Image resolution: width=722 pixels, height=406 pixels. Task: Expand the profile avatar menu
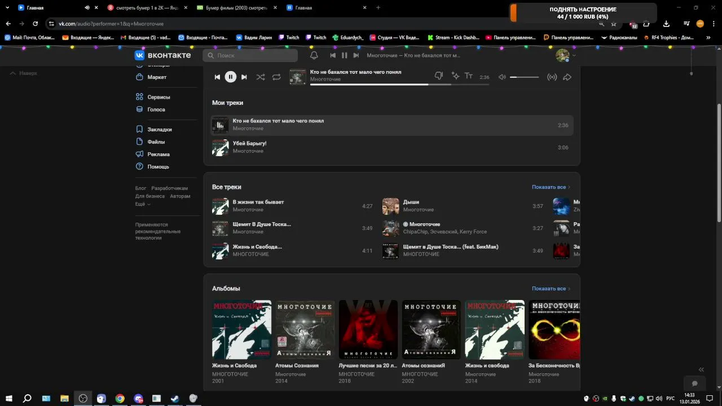(x=566, y=55)
